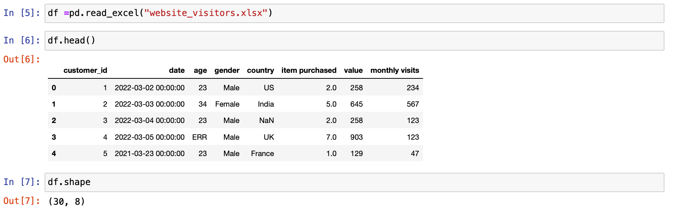Click the read_excel code cell input
673x214 pixels.
354,13
